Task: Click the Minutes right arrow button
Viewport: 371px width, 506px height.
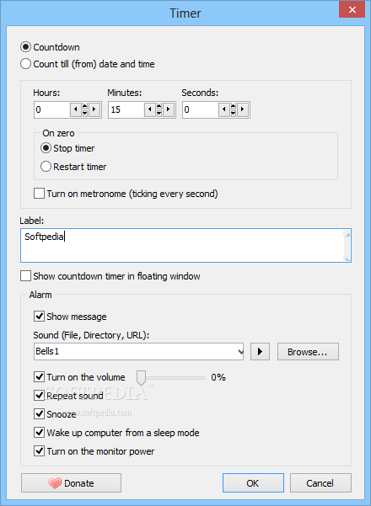Action: point(169,109)
